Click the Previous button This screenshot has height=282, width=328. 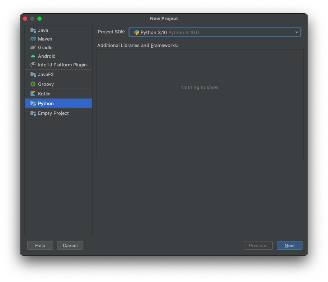pos(258,245)
